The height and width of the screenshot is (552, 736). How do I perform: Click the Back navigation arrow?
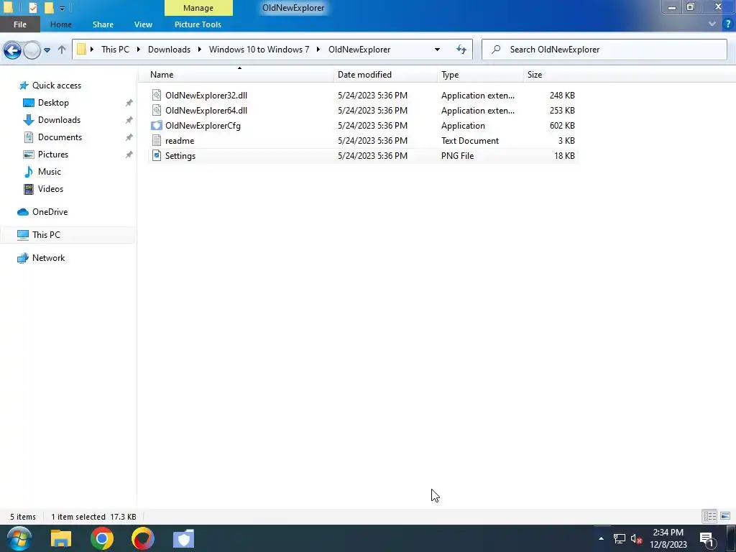[13, 50]
